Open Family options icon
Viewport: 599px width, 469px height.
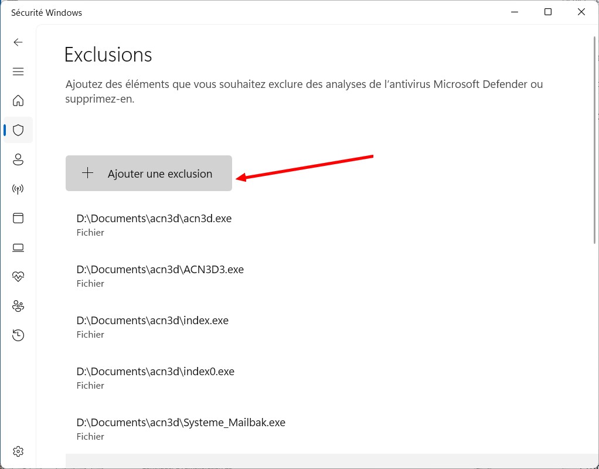[x=18, y=306]
